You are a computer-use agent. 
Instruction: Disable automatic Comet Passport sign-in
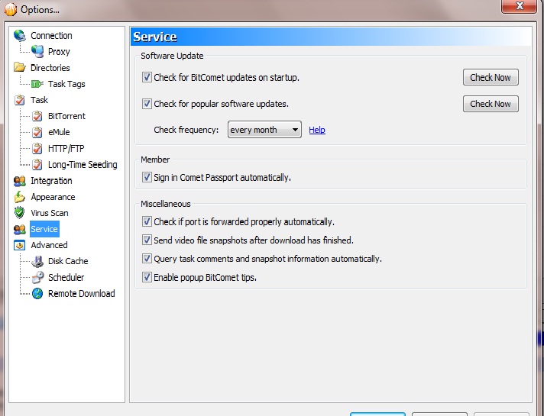tap(147, 178)
